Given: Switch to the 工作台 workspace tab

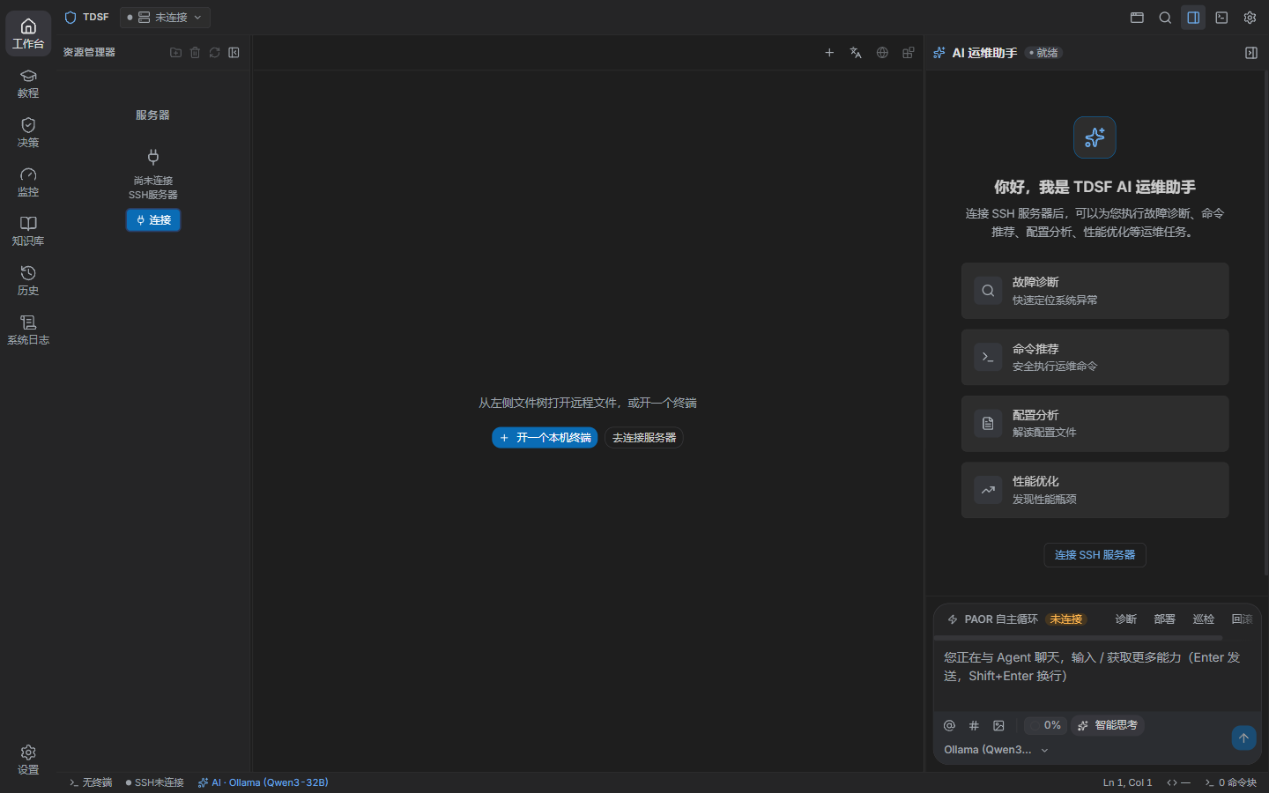Looking at the screenshot, I should click(x=28, y=34).
